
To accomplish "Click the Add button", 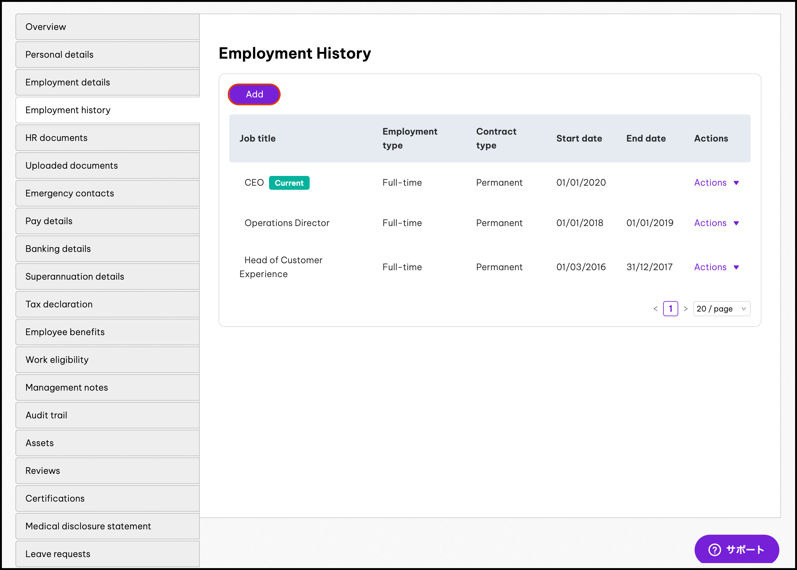I will tap(254, 94).
